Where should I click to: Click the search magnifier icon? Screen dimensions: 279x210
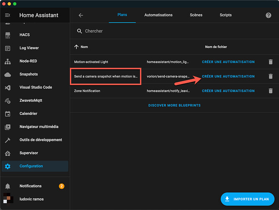click(x=79, y=31)
